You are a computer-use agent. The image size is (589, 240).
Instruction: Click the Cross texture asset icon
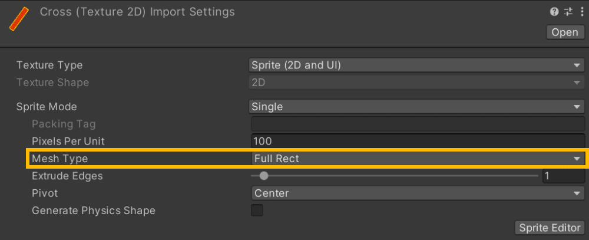[20, 19]
